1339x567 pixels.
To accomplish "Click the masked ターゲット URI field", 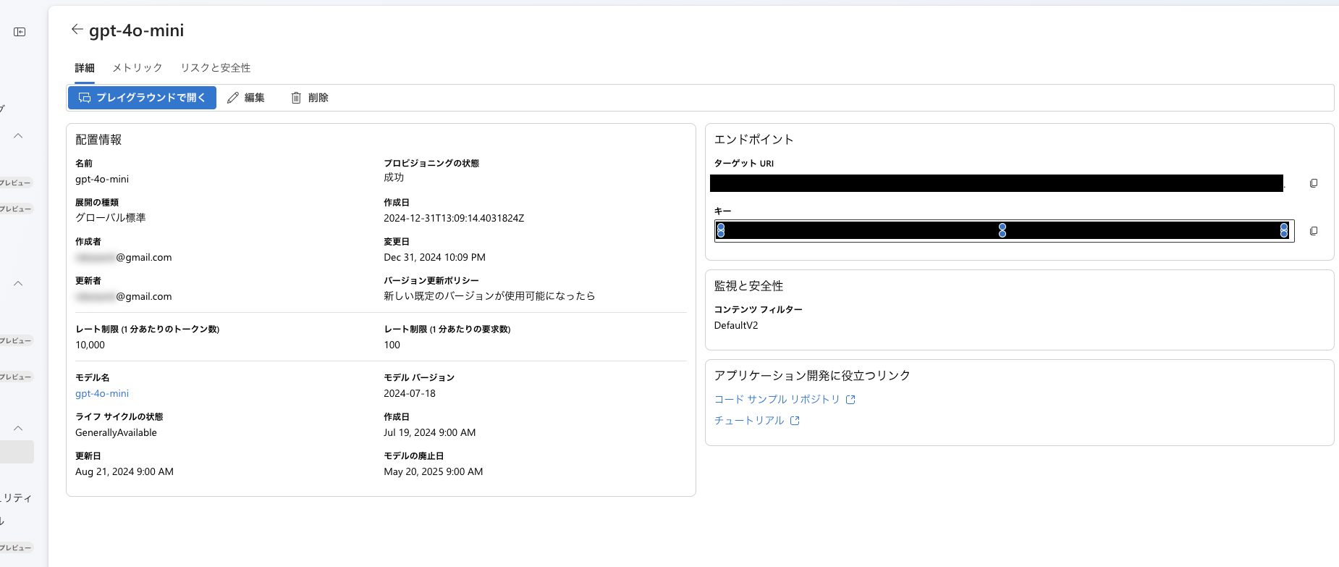I will 997,183.
